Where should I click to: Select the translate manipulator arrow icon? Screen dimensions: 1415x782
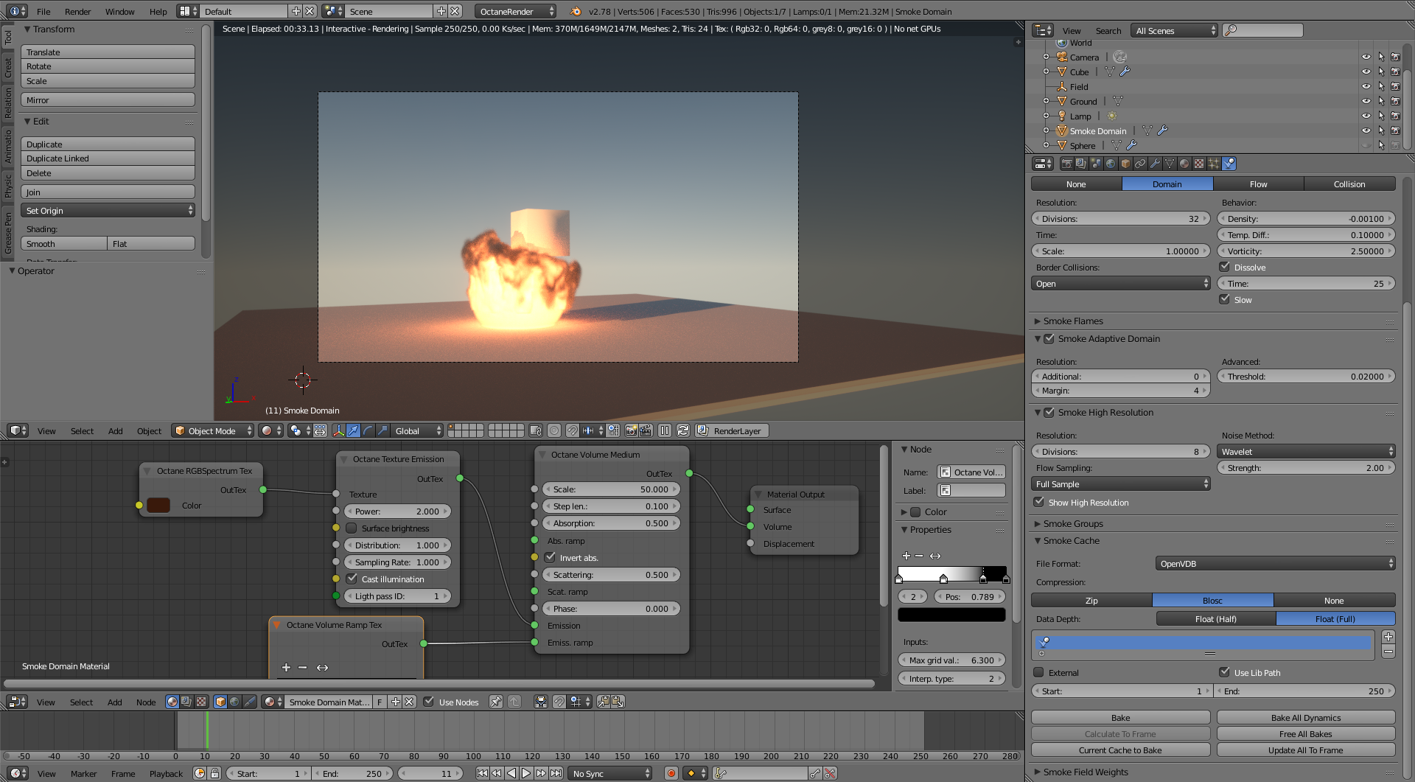[x=353, y=430]
